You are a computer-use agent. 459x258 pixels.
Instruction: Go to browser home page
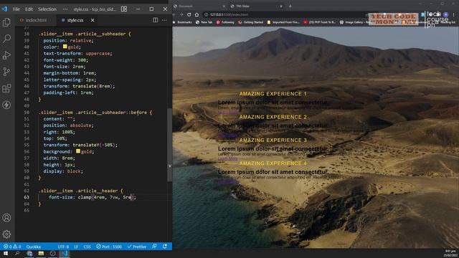click(x=197, y=14)
